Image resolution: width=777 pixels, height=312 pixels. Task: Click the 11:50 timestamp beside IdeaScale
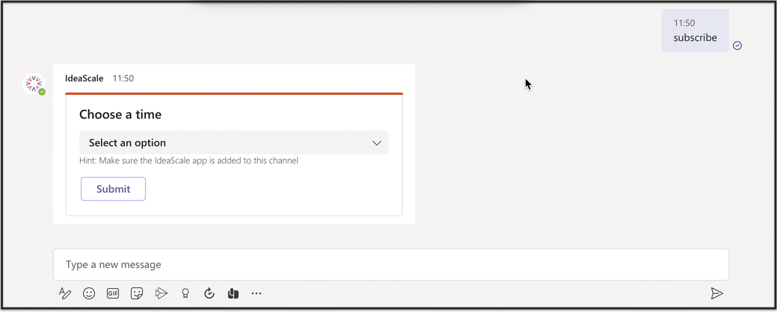(123, 78)
